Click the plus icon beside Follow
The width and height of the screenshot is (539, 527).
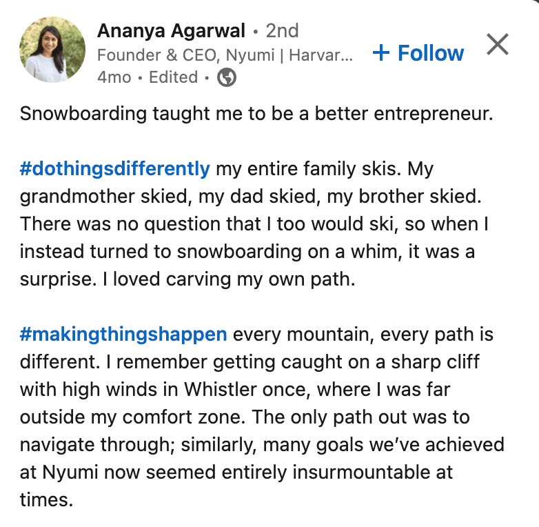point(380,53)
